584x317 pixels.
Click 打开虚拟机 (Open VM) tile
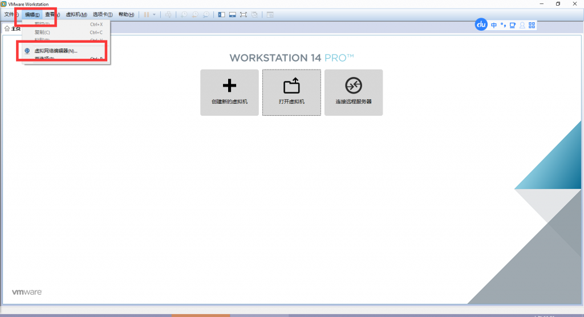[291, 92]
